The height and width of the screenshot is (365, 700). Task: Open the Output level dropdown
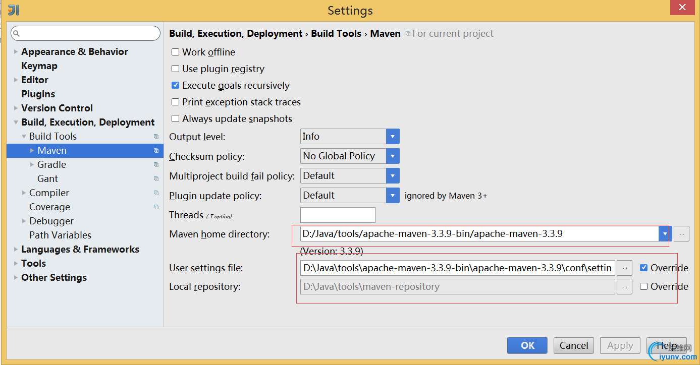(x=393, y=137)
